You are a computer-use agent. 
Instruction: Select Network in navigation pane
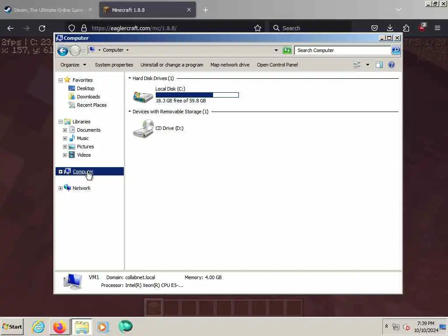click(x=81, y=188)
